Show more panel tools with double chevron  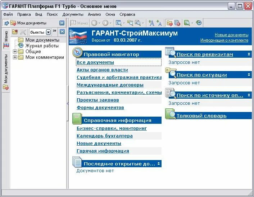pos(55,31)
